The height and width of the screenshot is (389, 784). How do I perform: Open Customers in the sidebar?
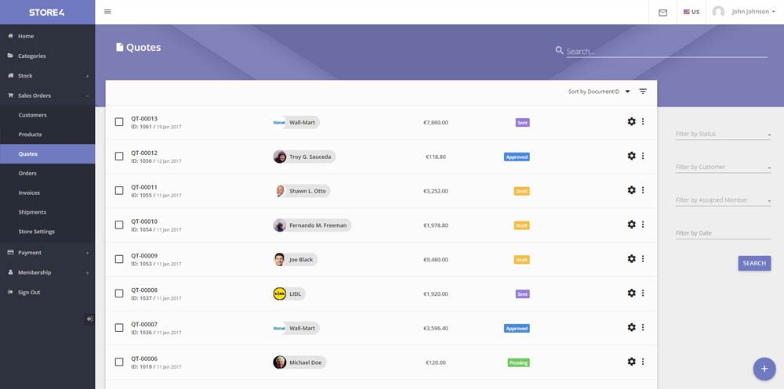click(x=48, y=115)
